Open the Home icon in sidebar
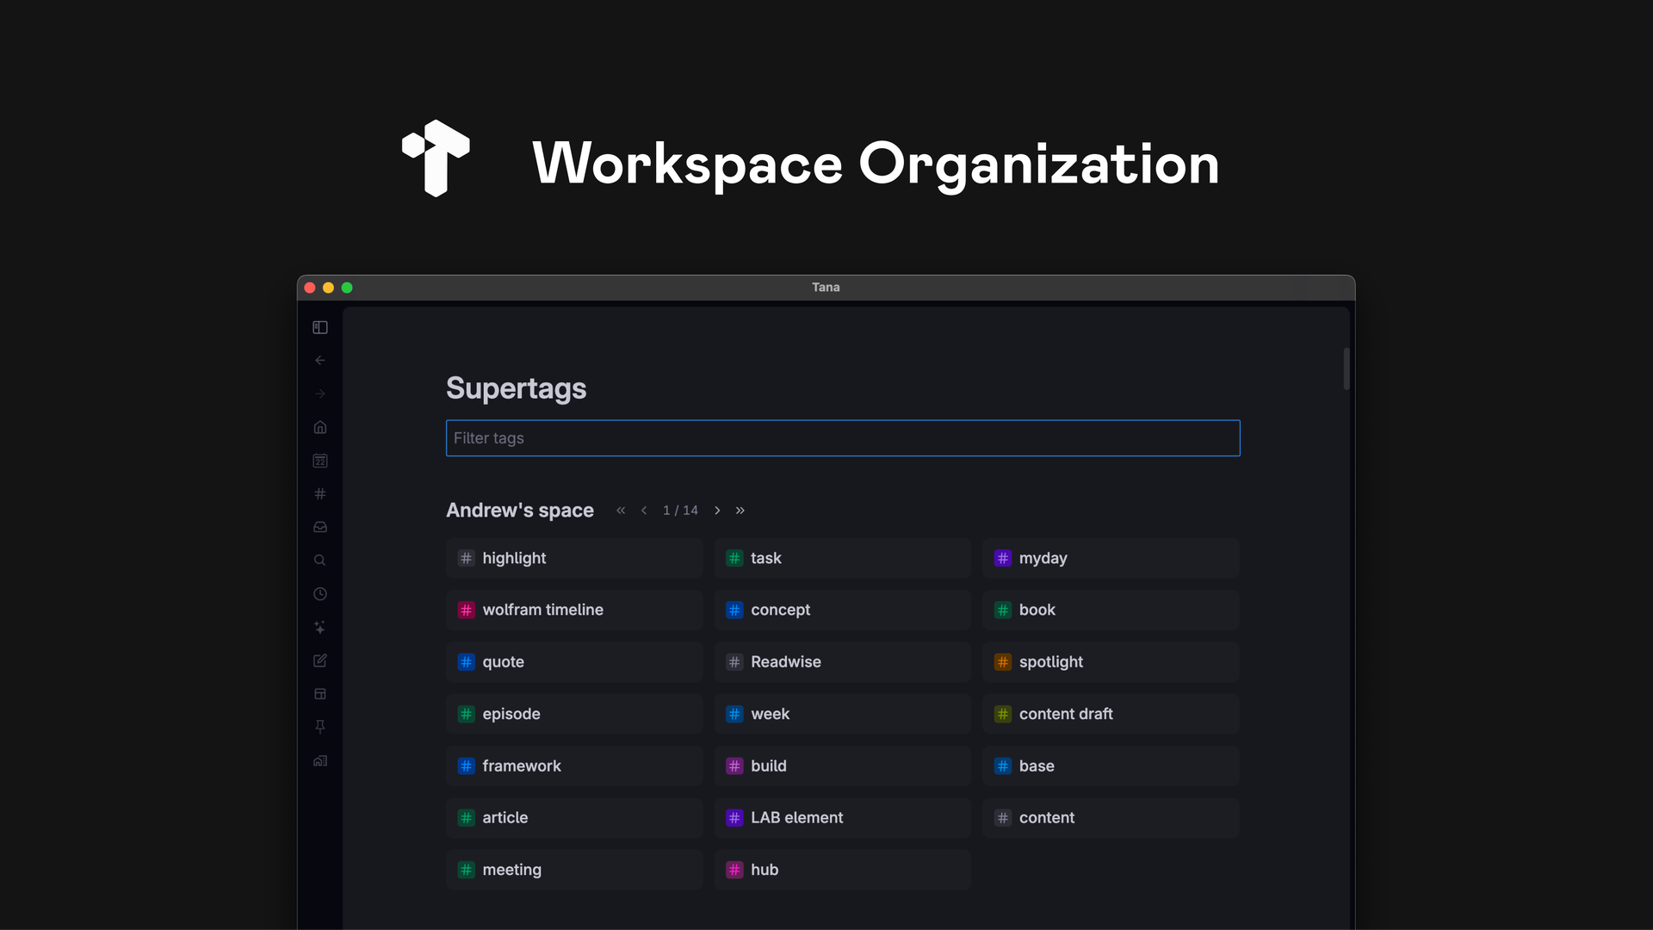The width and height of the screenshot is (1653, 930). tap(320, 427)
